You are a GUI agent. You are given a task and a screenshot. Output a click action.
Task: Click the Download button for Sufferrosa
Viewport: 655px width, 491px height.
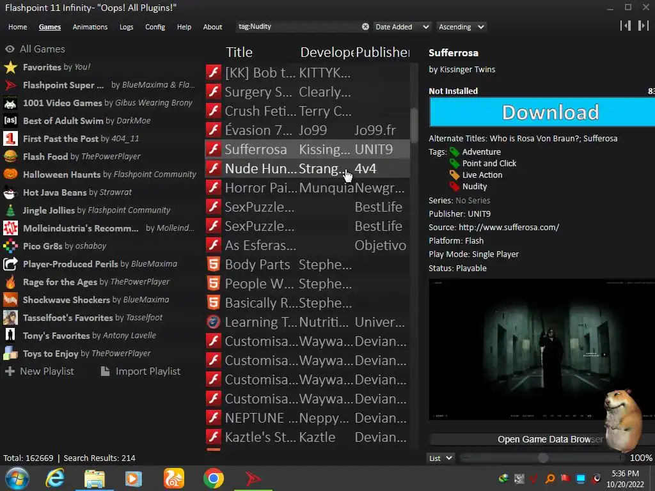(x=542, y=112)
